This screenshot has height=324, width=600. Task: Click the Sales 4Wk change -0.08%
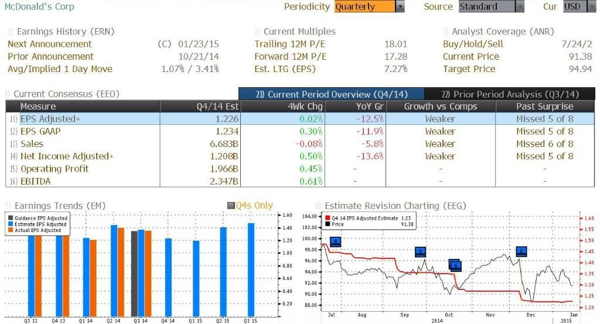coord(309,144)
